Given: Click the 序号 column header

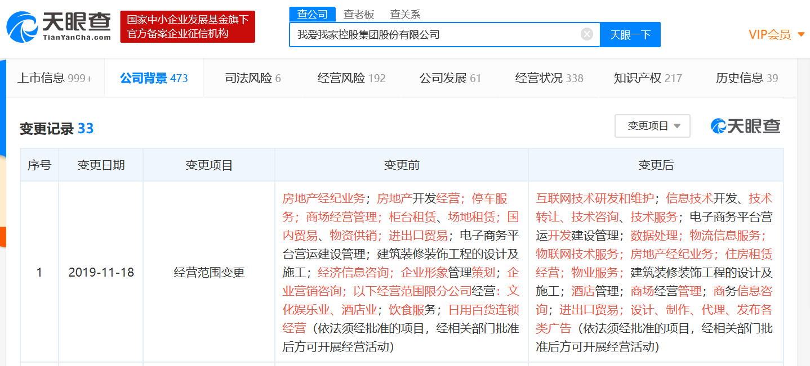Looking at the screenshot, I should pyautogui.click(x=39, y=165).
